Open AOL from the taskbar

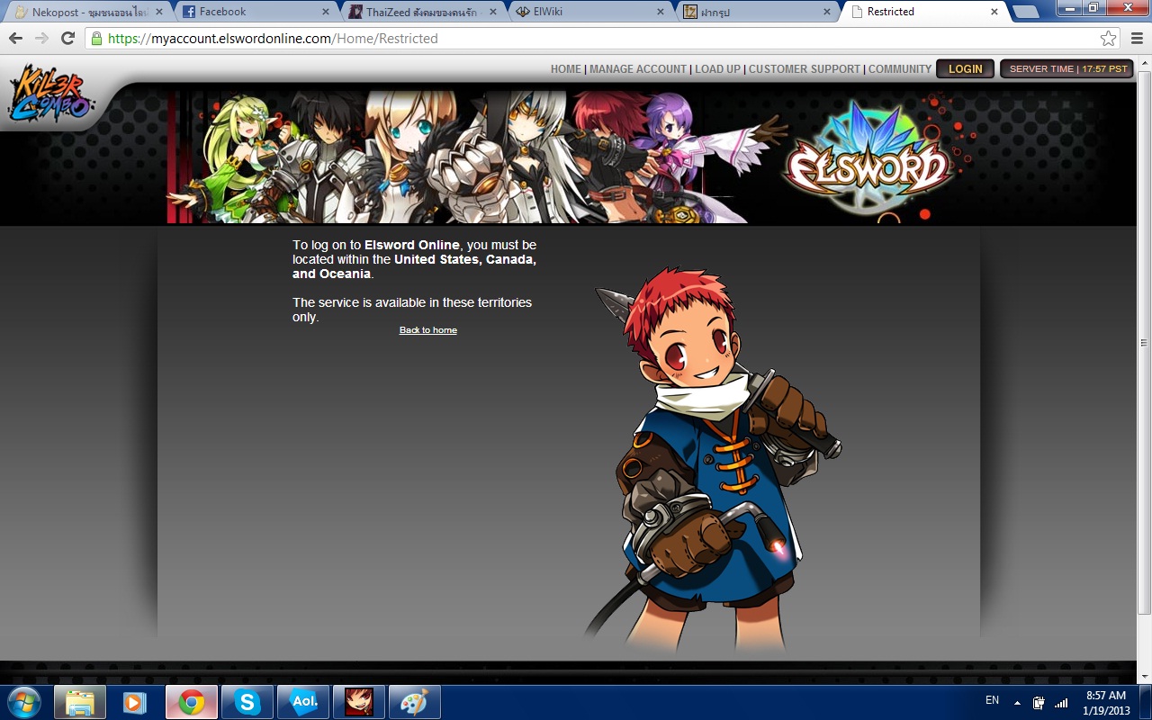coord(302,702)
